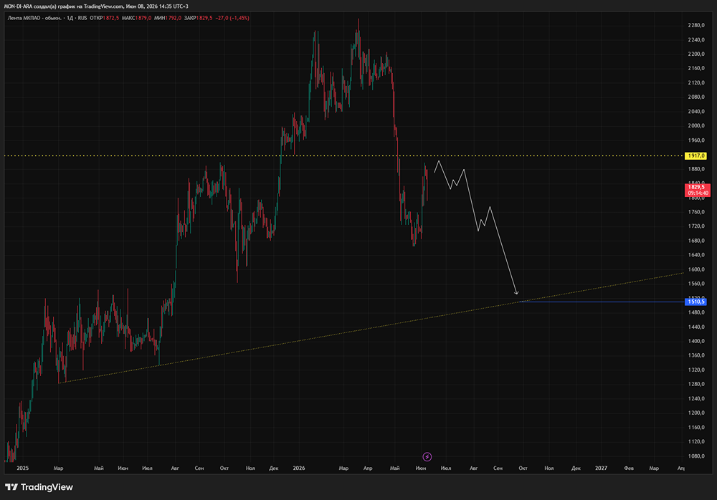Select the blue 1510,5 price label
The height and width of the screenshot is (500, 717).
click(x=695, y=302)
